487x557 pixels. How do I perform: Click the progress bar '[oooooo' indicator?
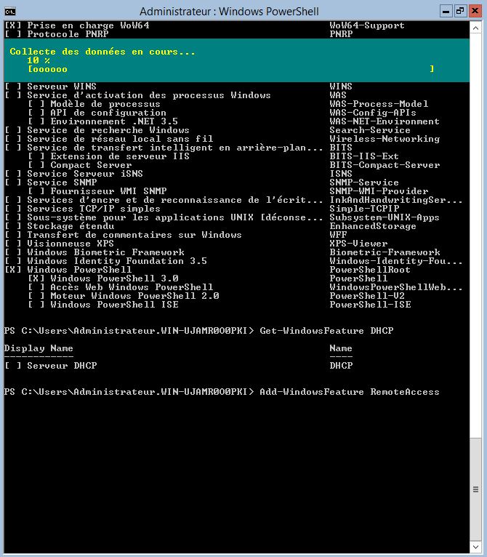click(47, 69)
